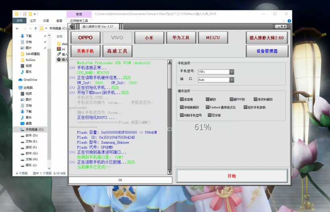Click sidebar scroll-up chevron in Explorer
Image resolution: width=330 pixels, height=212 pixels.
(49, 35)
